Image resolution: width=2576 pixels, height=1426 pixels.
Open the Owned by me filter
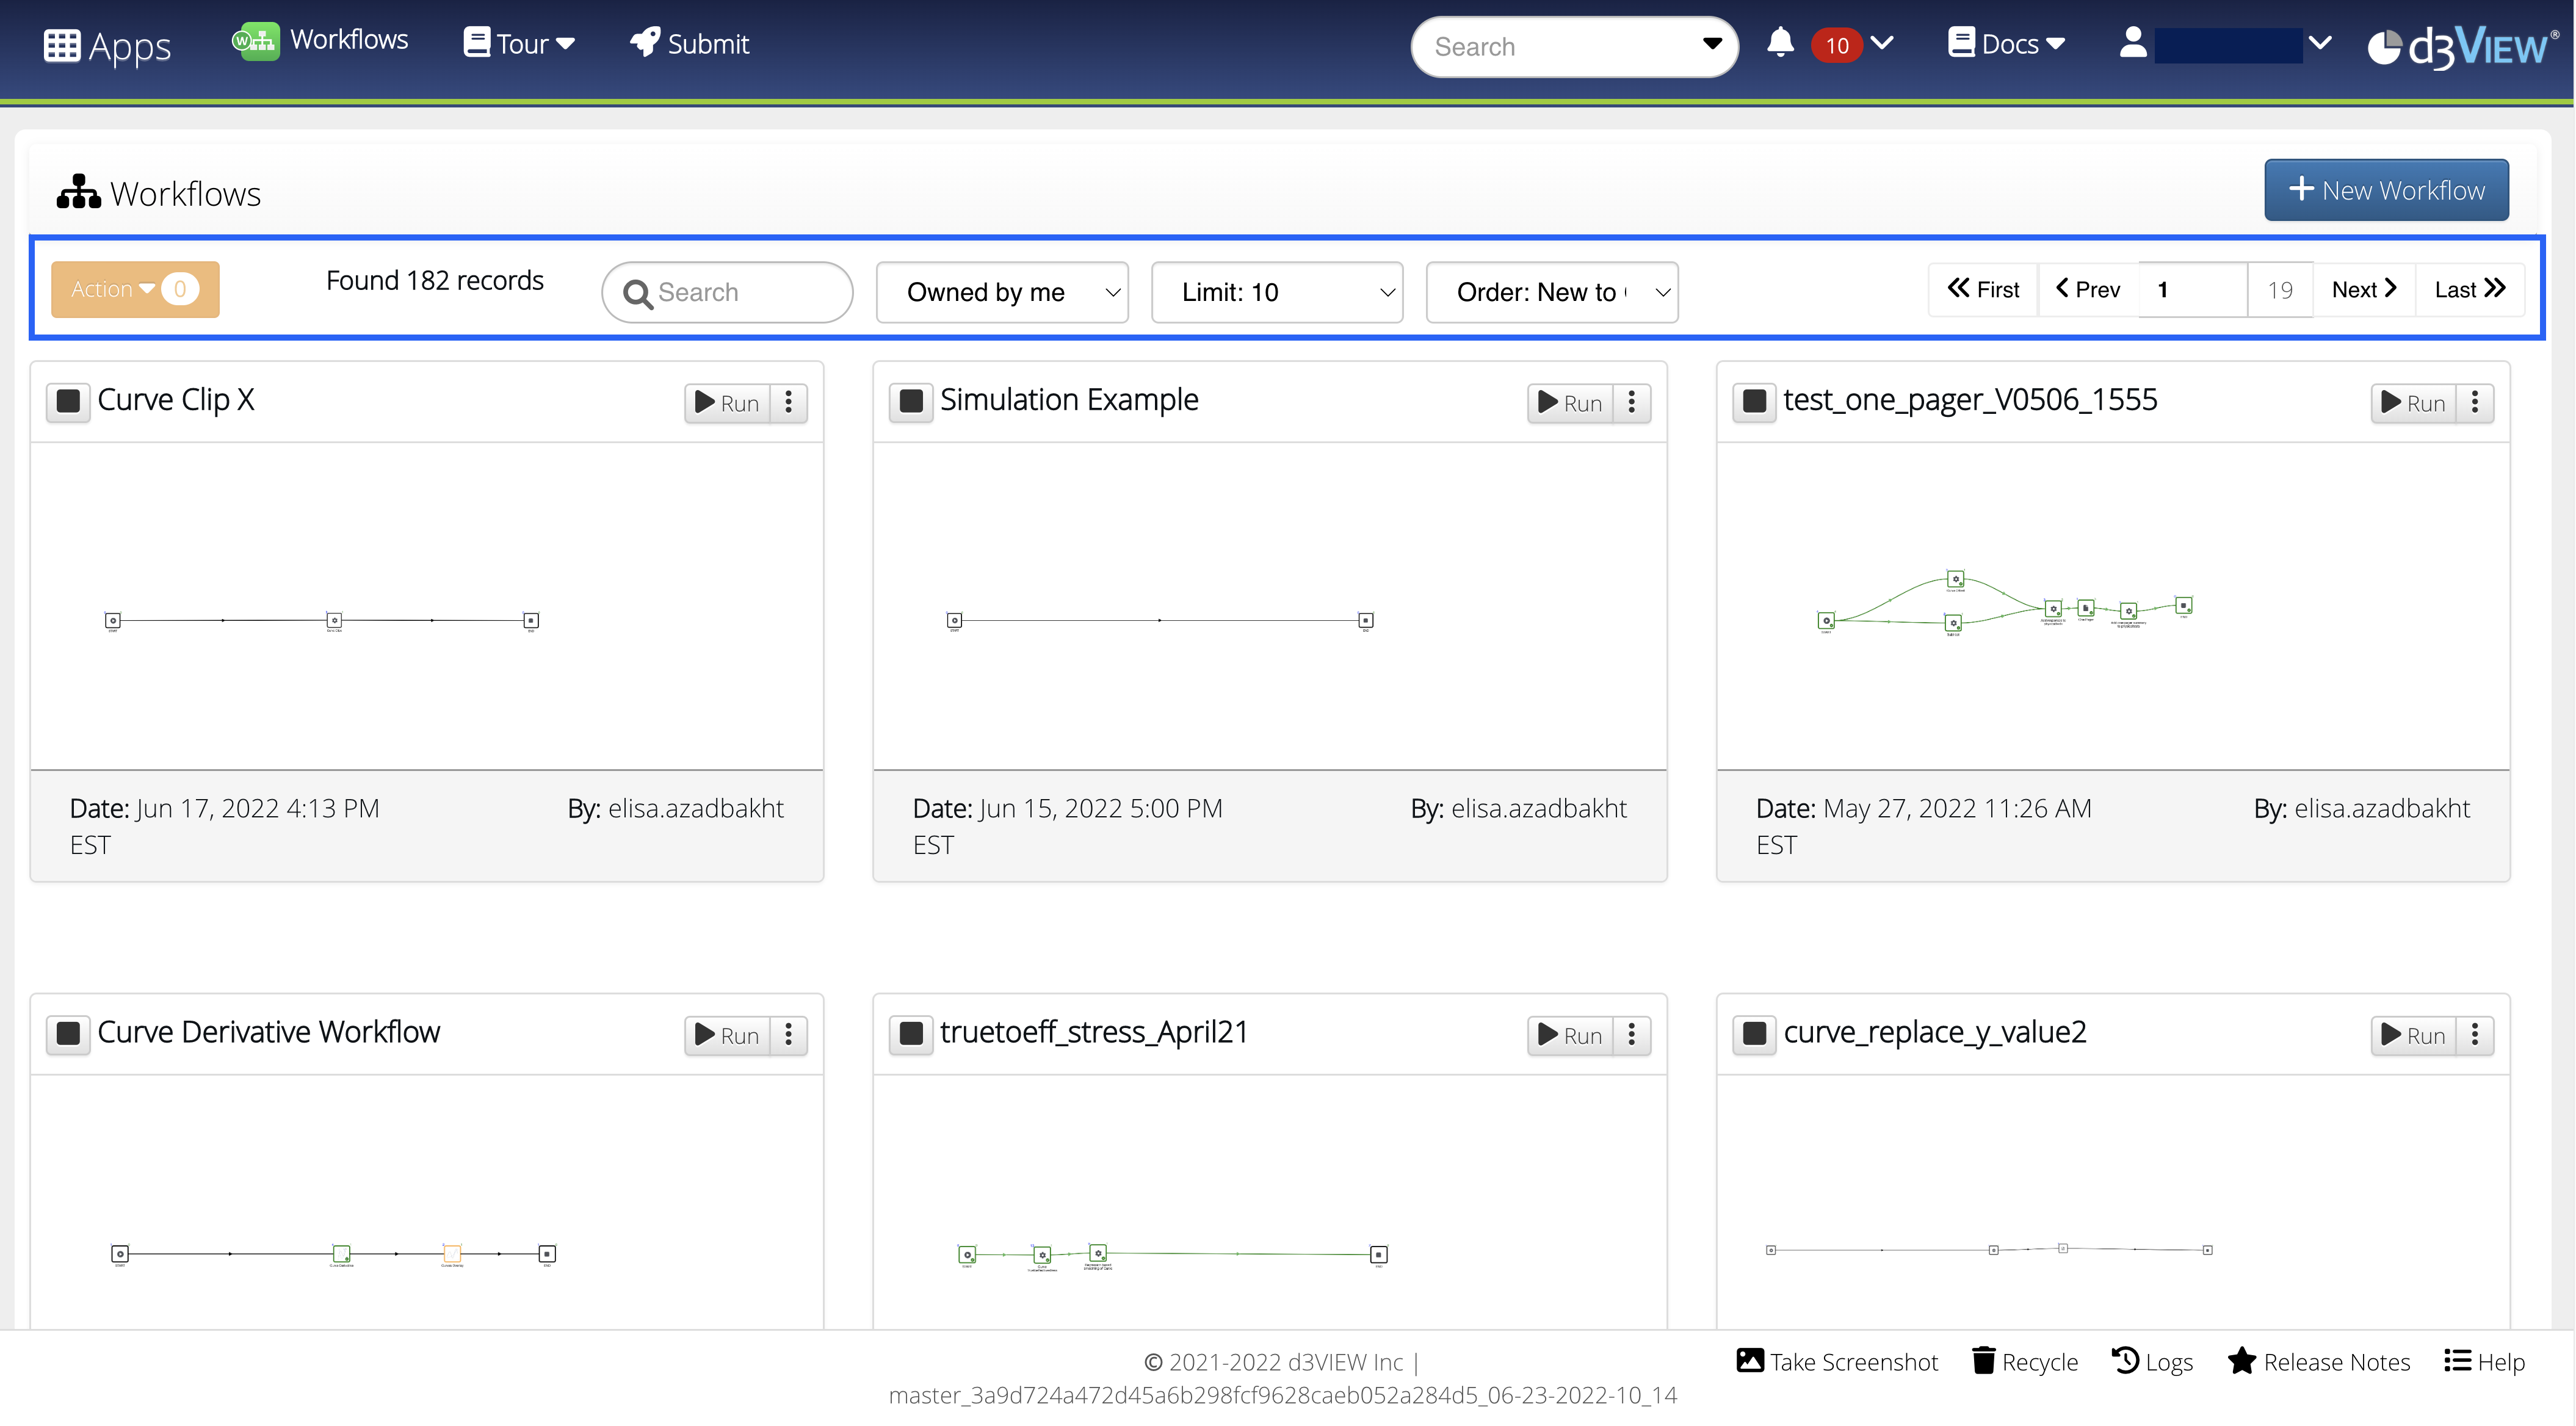(x=1002, y=292)
